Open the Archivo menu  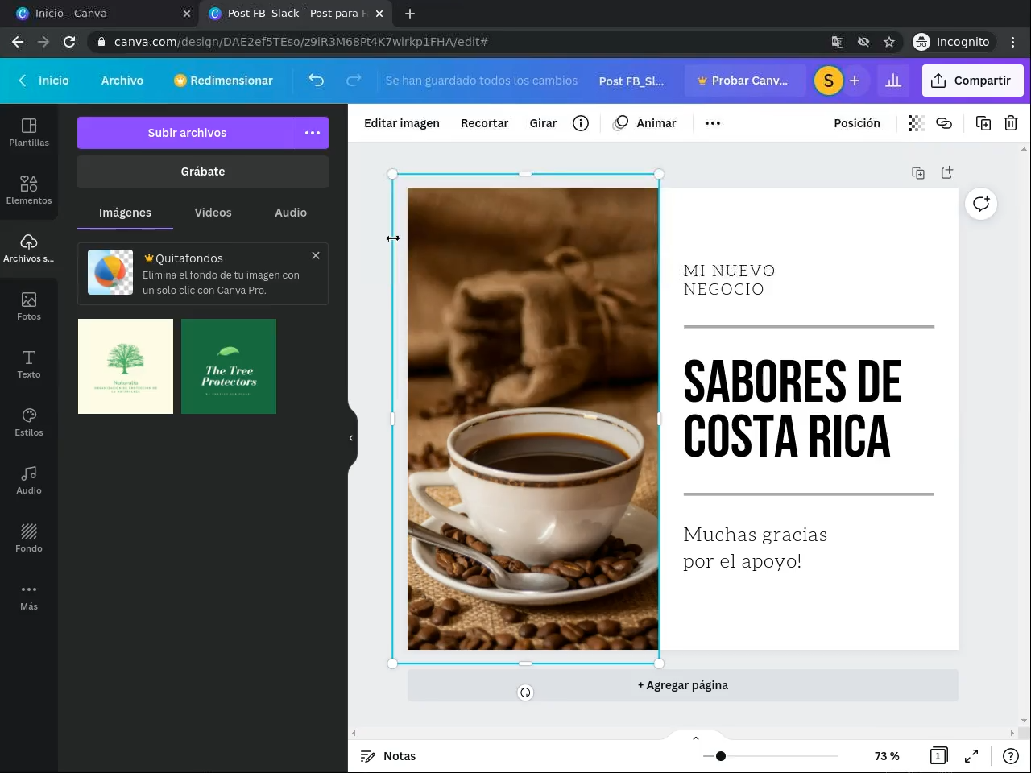pos(122,81)
